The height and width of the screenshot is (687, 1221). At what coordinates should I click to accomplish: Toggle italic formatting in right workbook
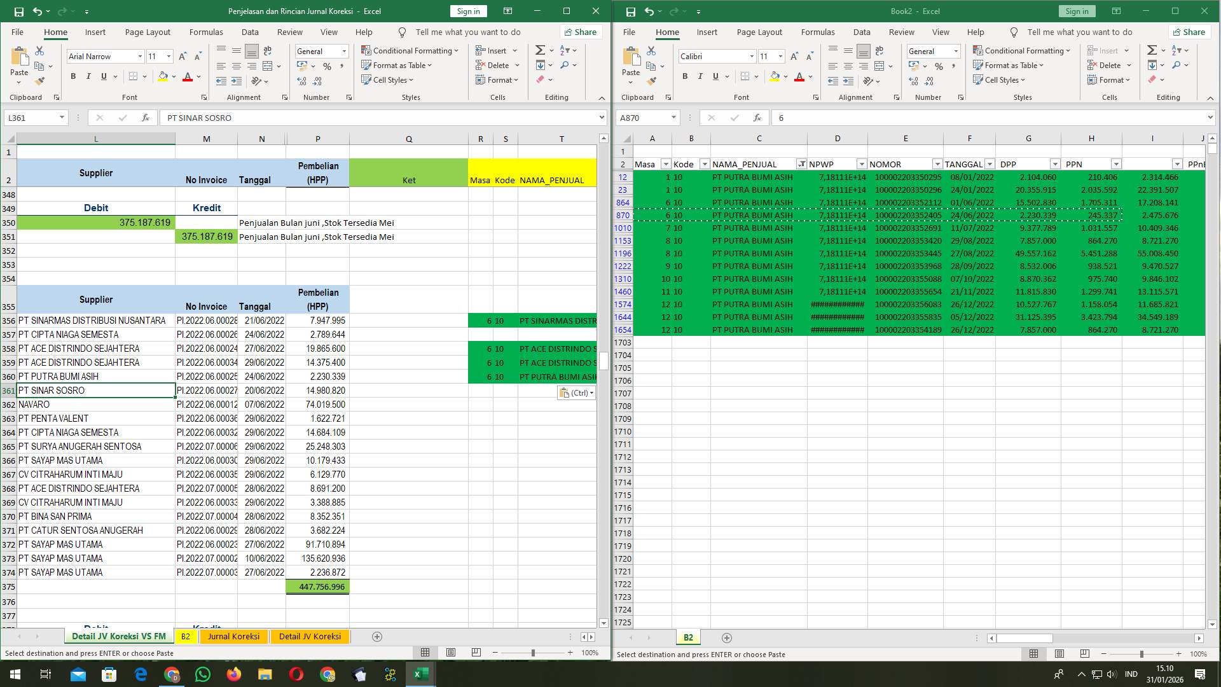700,76
